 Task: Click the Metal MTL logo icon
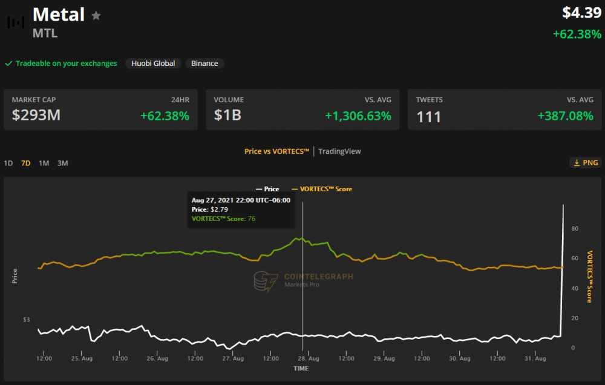coord(16,22)
